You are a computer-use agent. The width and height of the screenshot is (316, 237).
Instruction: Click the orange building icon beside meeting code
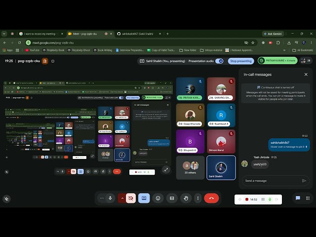[x=45, y=61]
